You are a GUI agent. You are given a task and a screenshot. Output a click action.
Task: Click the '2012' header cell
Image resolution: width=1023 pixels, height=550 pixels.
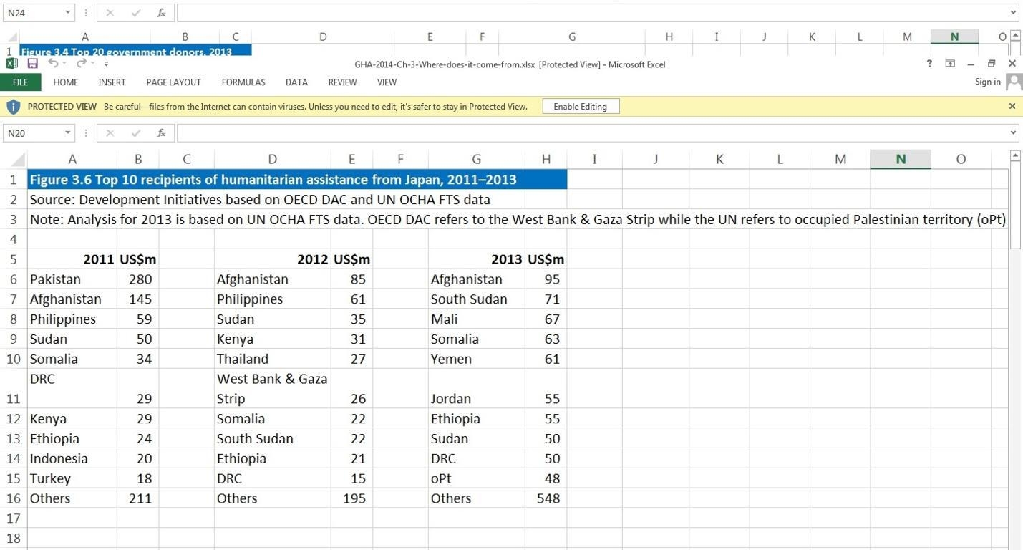point(272,259)
